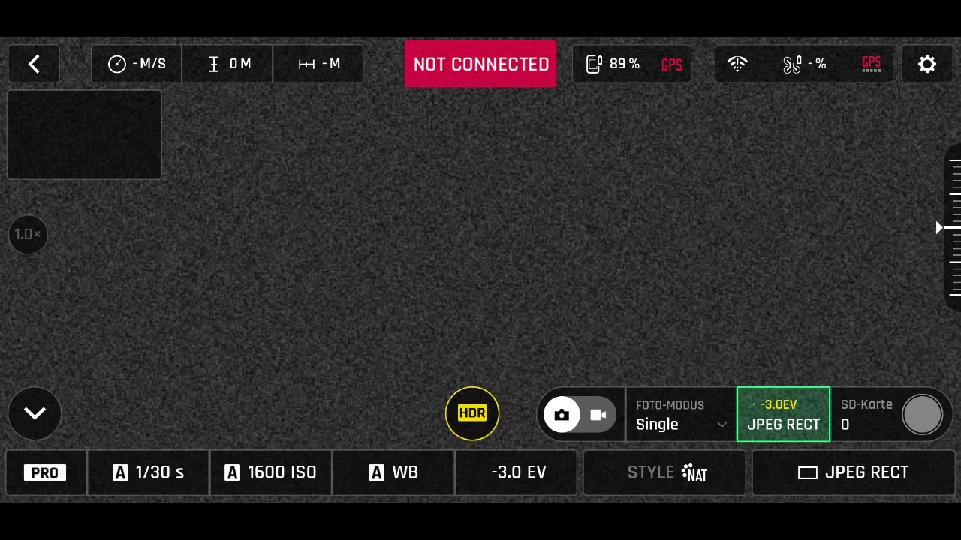This screenshot has height=540, width=961.
Task: Tap the SD-Karte 0 indicator
Action: click(866, 414)
